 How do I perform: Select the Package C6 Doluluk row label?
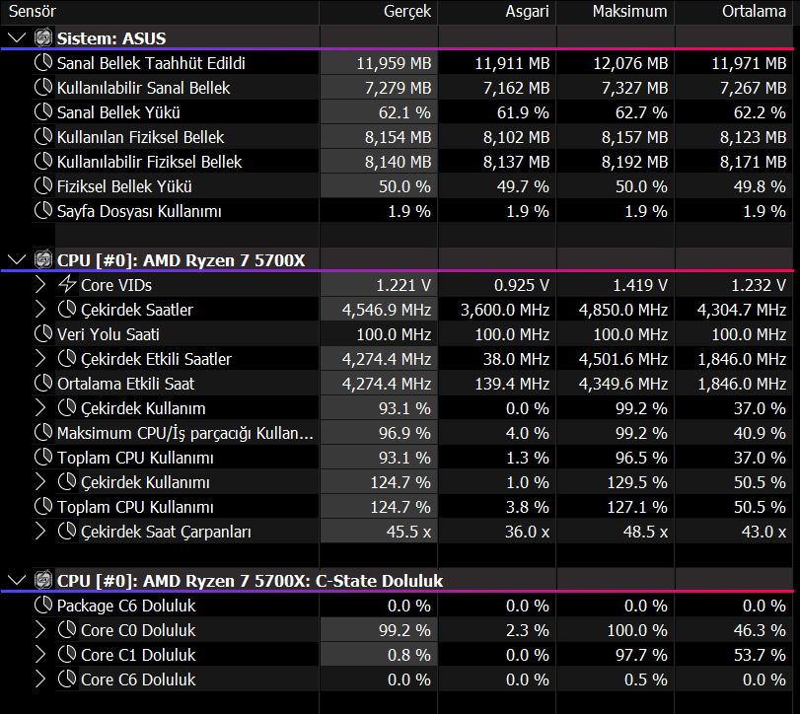click(126, 606)
